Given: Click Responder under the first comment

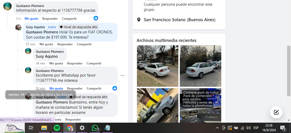Looking at the screenshot, I should click(x=50, y=19).
